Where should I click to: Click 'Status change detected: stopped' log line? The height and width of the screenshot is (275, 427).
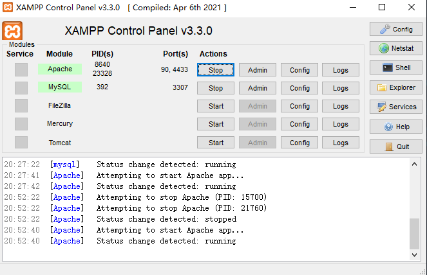(120, 219)
